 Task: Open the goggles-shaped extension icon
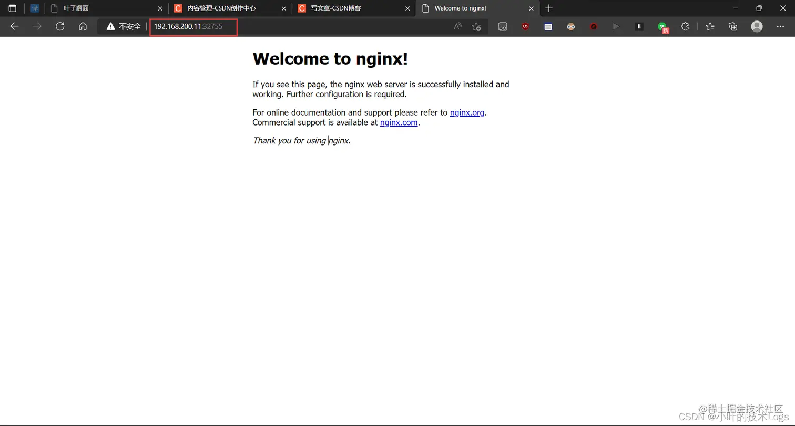(503, 26)
